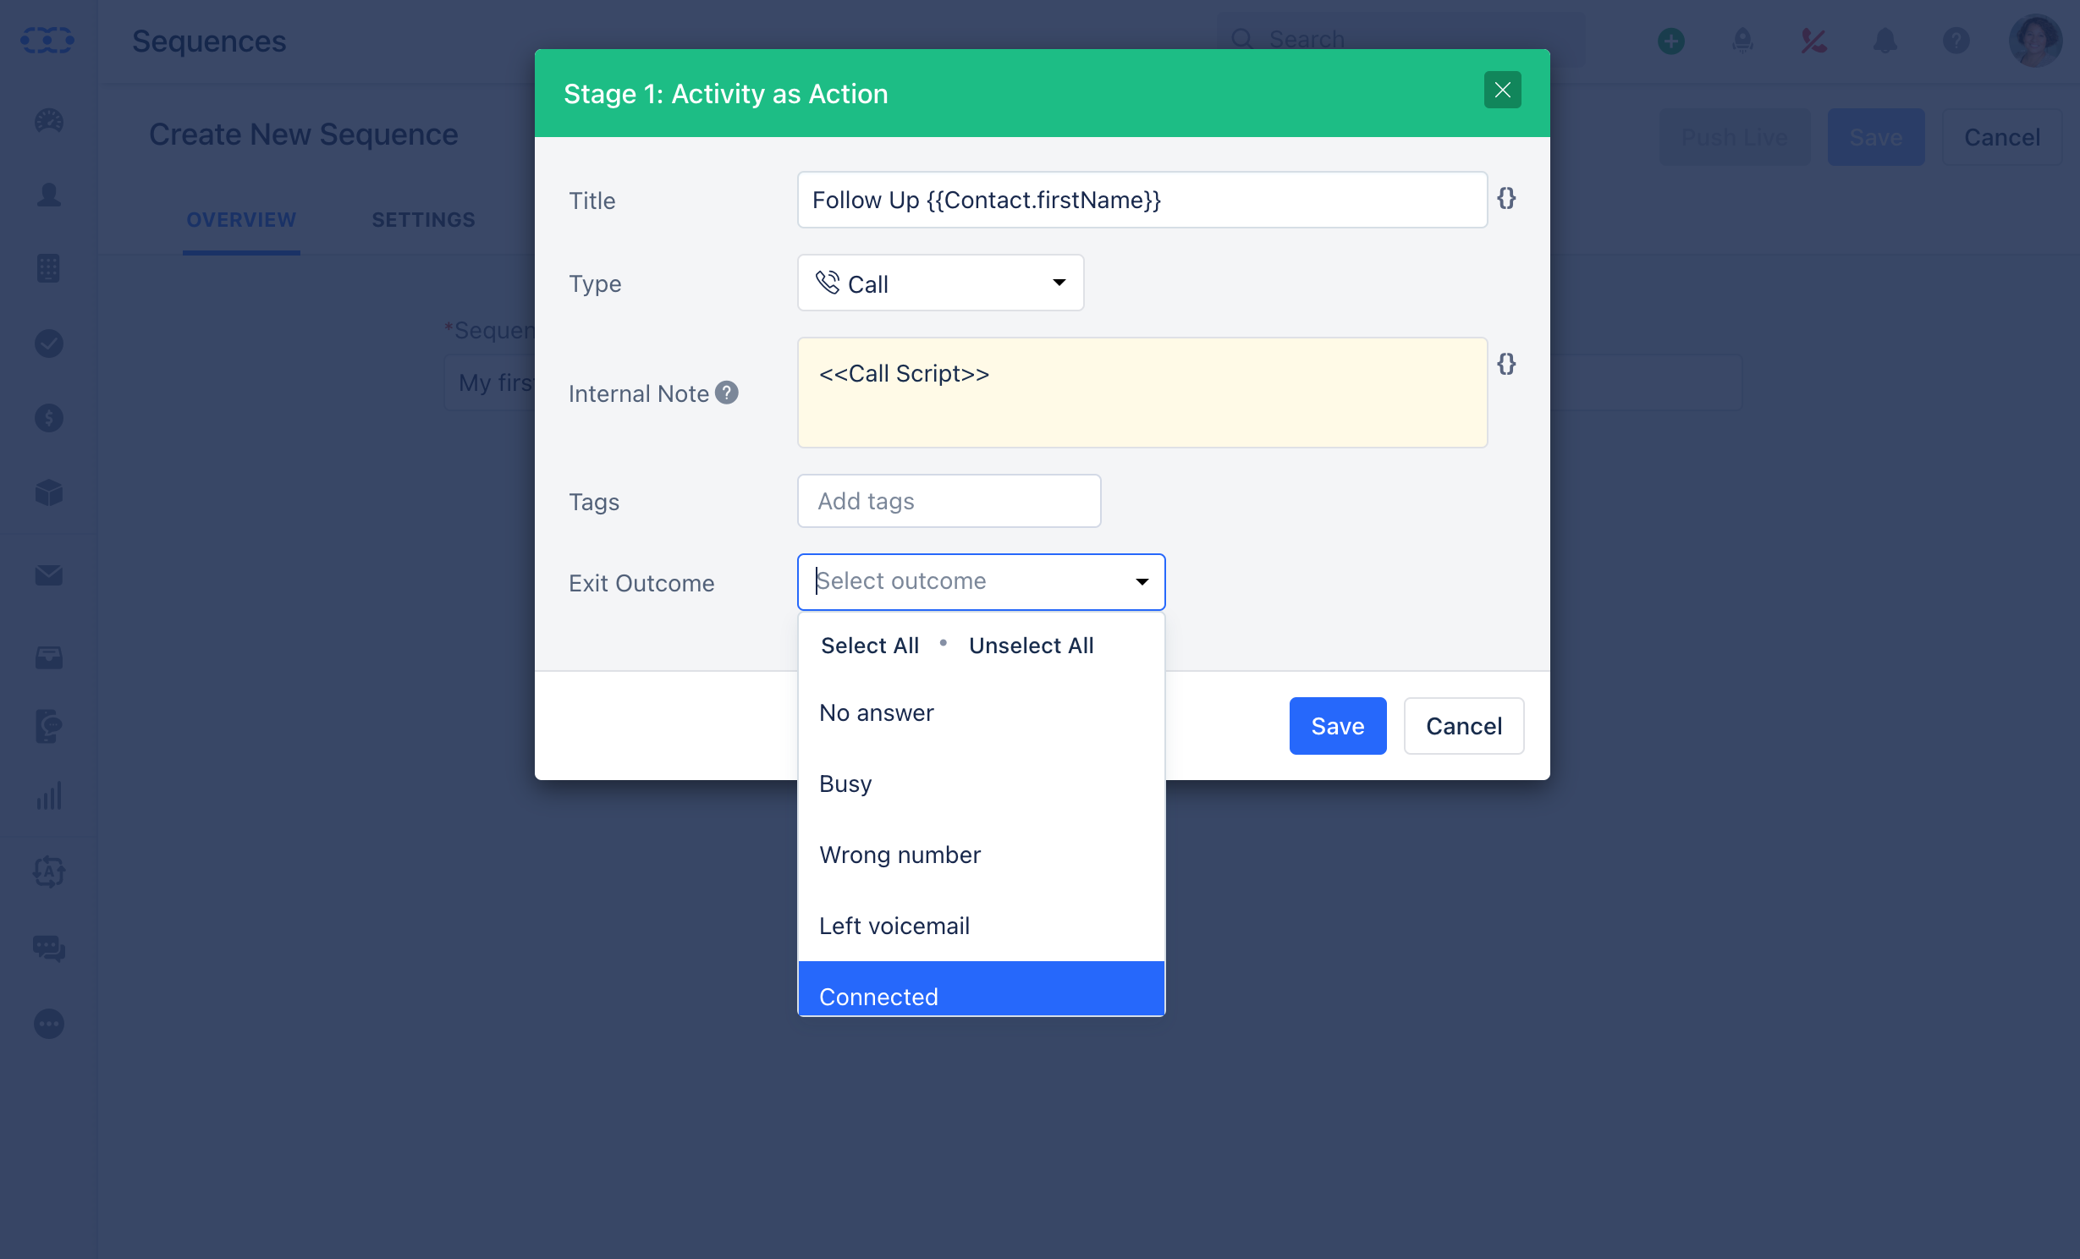Open Internal Note help tooltip icon

coord(726,393)
